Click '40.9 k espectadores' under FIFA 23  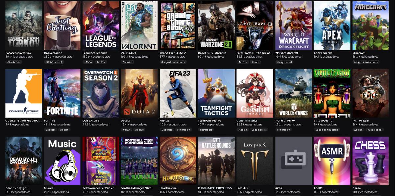tap(172, 125)
